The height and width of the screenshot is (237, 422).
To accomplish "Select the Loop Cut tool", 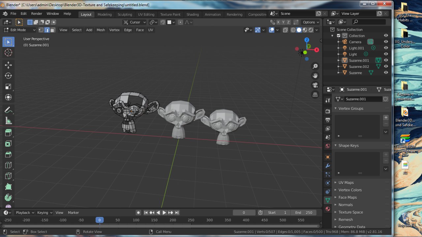I will pyautogui.click(x=8, y=165).
